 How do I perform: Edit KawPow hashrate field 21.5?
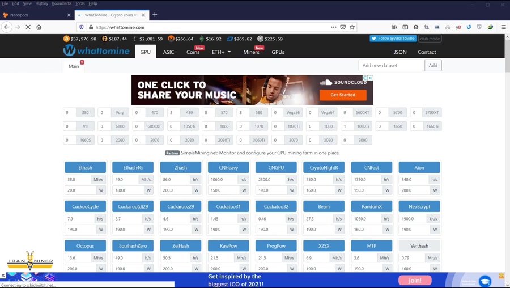221,258
